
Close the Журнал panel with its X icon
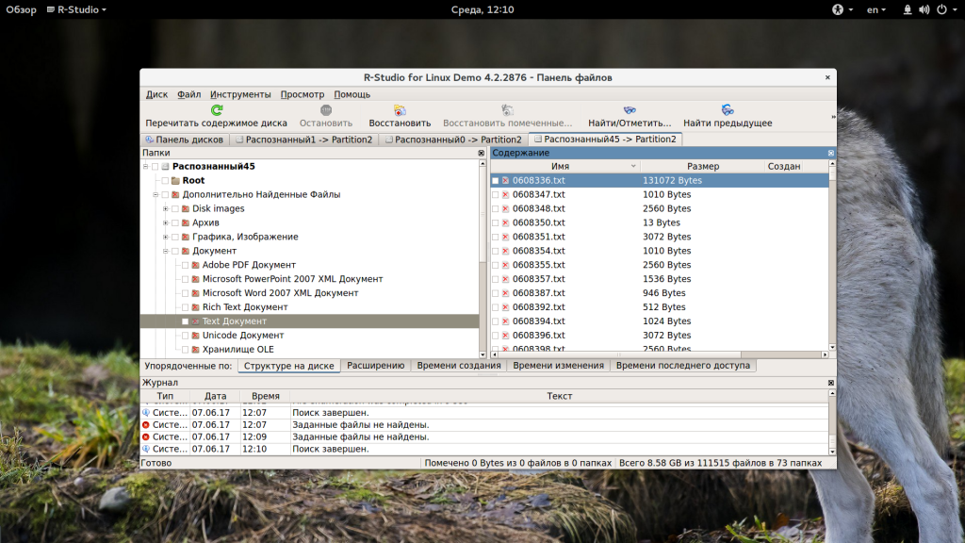(830, 383)
